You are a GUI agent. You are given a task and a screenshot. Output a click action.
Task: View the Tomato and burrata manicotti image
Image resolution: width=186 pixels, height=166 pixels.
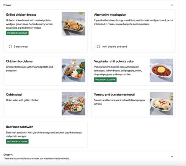pos(162,104)
